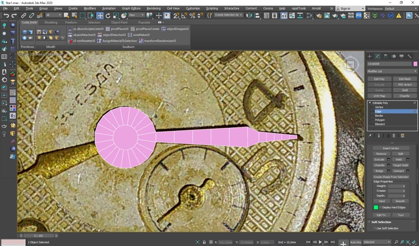Open the Create panel plus tab
This screenshot has height=246, width=419.
pos(370,56)
